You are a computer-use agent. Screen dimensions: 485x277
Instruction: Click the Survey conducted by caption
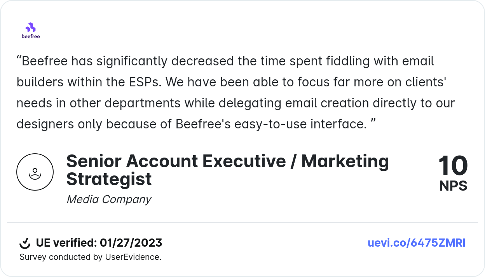click(x=62, y=257)
